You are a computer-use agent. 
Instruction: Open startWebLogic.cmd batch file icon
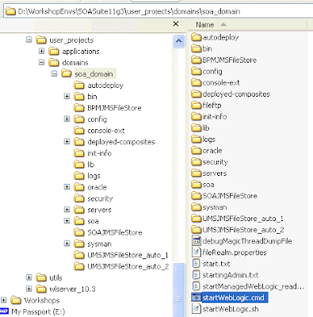point(196,297)
